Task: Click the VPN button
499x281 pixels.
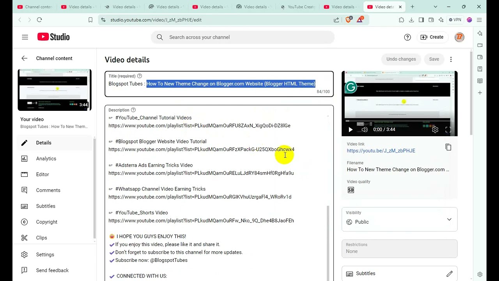Action: (455, 20)
